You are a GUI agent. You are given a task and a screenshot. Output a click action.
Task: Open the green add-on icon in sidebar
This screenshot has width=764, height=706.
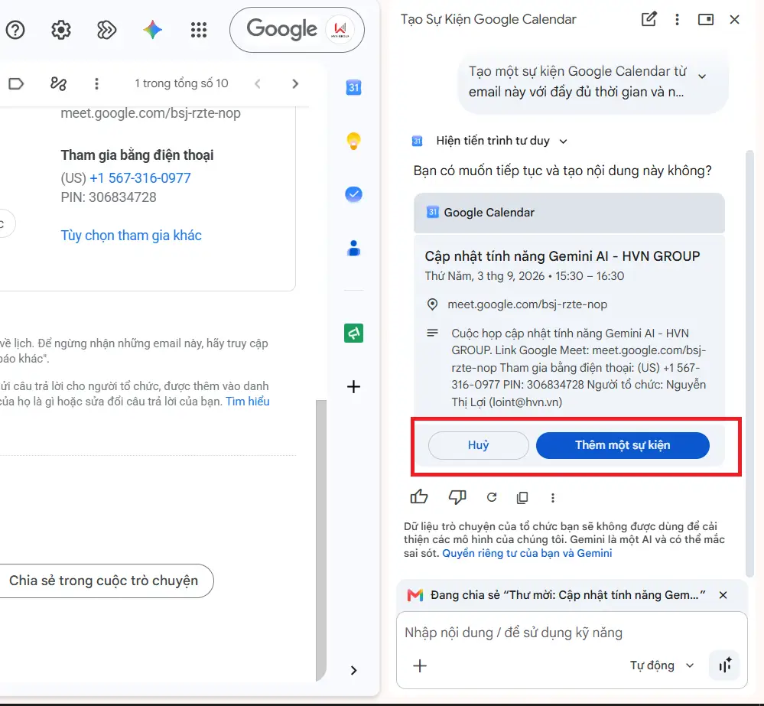click(x=354, y=333)
